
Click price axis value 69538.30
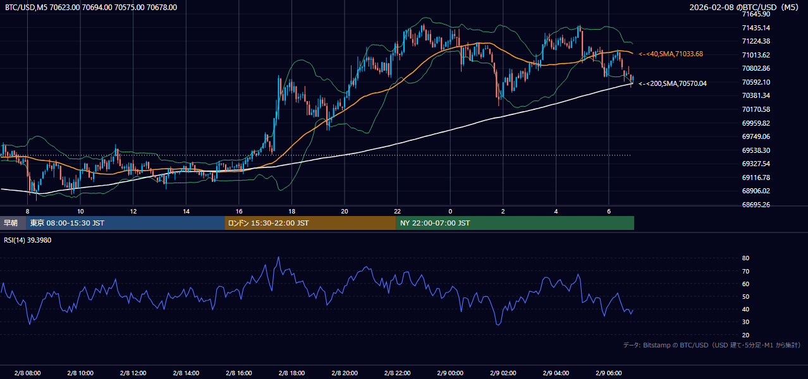point(756,150)
